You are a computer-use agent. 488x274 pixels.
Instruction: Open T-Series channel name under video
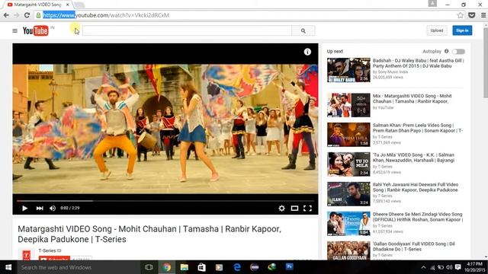47,250
